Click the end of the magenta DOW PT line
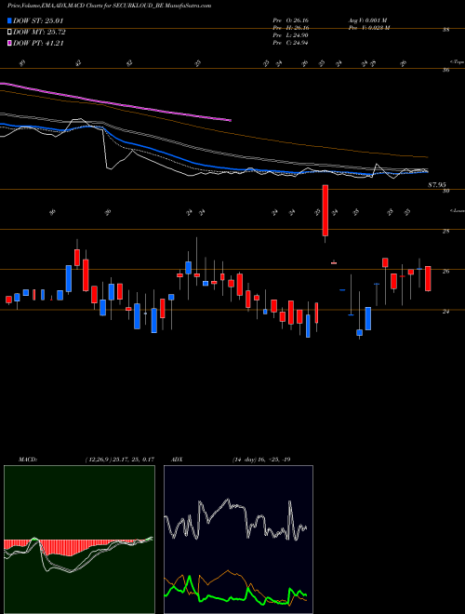This screenshot has width=465, height=614. [x=230, y=120]
